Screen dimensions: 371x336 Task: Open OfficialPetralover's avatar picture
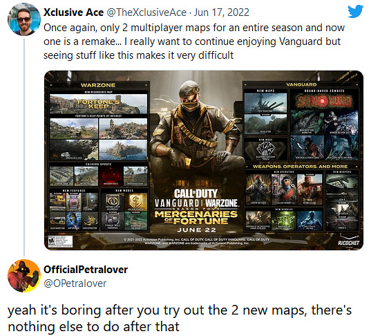point(24,276)
